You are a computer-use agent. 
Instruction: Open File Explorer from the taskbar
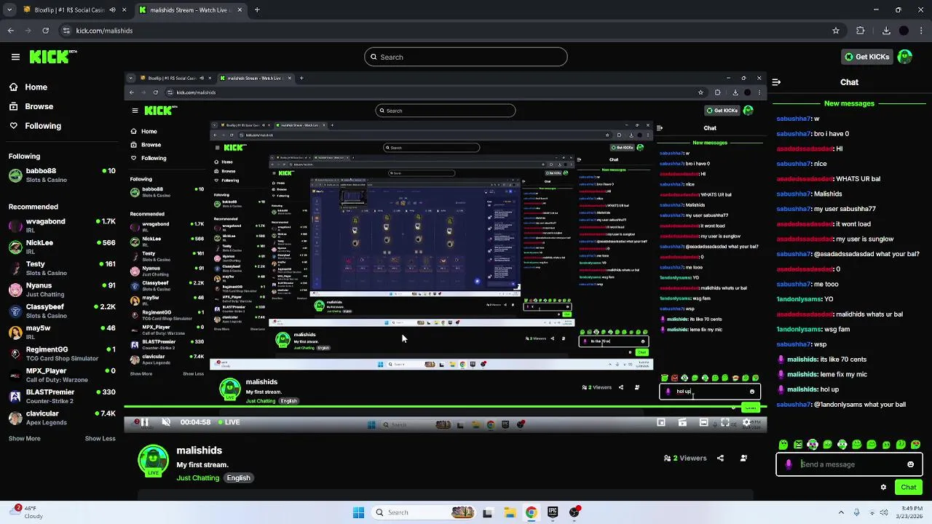[x=510, y=512]
